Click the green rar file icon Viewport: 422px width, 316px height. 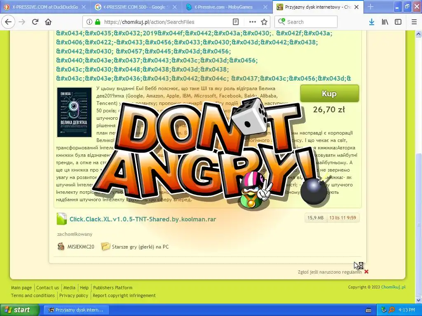point(62,219)
